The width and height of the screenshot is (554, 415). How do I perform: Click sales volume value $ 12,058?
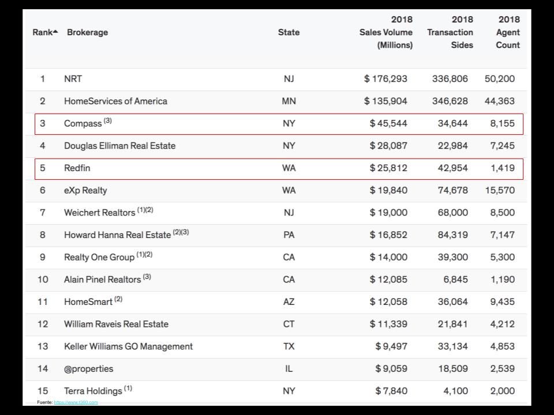pyautogui.click(x=388, y=301)
